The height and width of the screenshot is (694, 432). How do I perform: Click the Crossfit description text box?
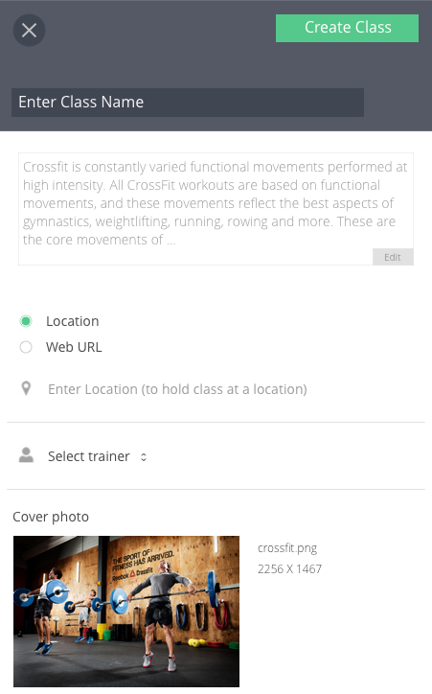point(216,209)
